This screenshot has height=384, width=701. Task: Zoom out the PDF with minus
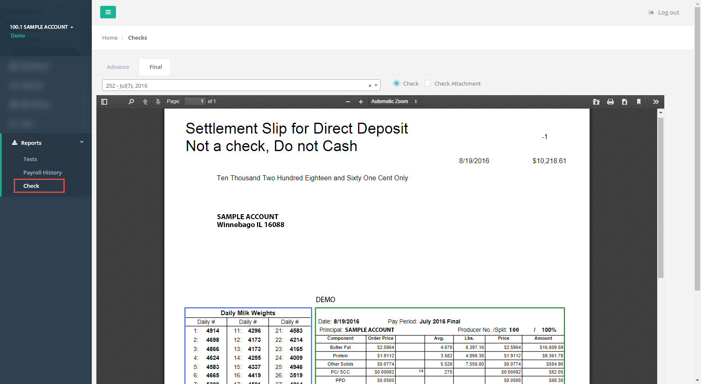pyautogui.click(x=348, y=101)
